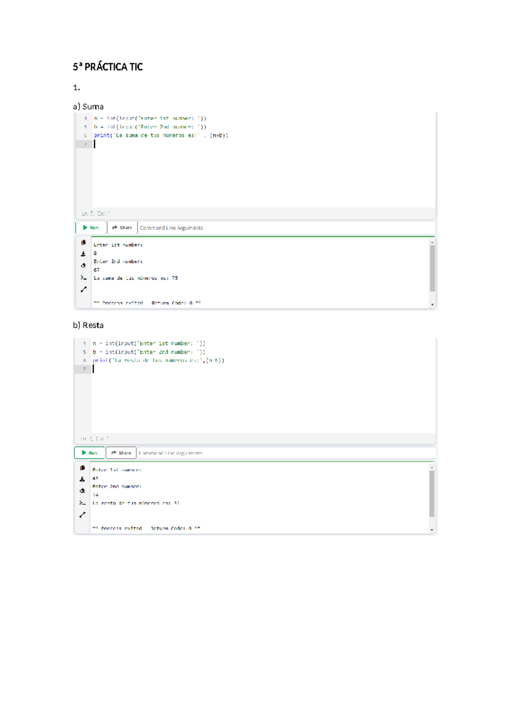This screenshot has height=722, width=511.
Task: Click the eraser clear icon in Resta console
Action: click(82, 491)
